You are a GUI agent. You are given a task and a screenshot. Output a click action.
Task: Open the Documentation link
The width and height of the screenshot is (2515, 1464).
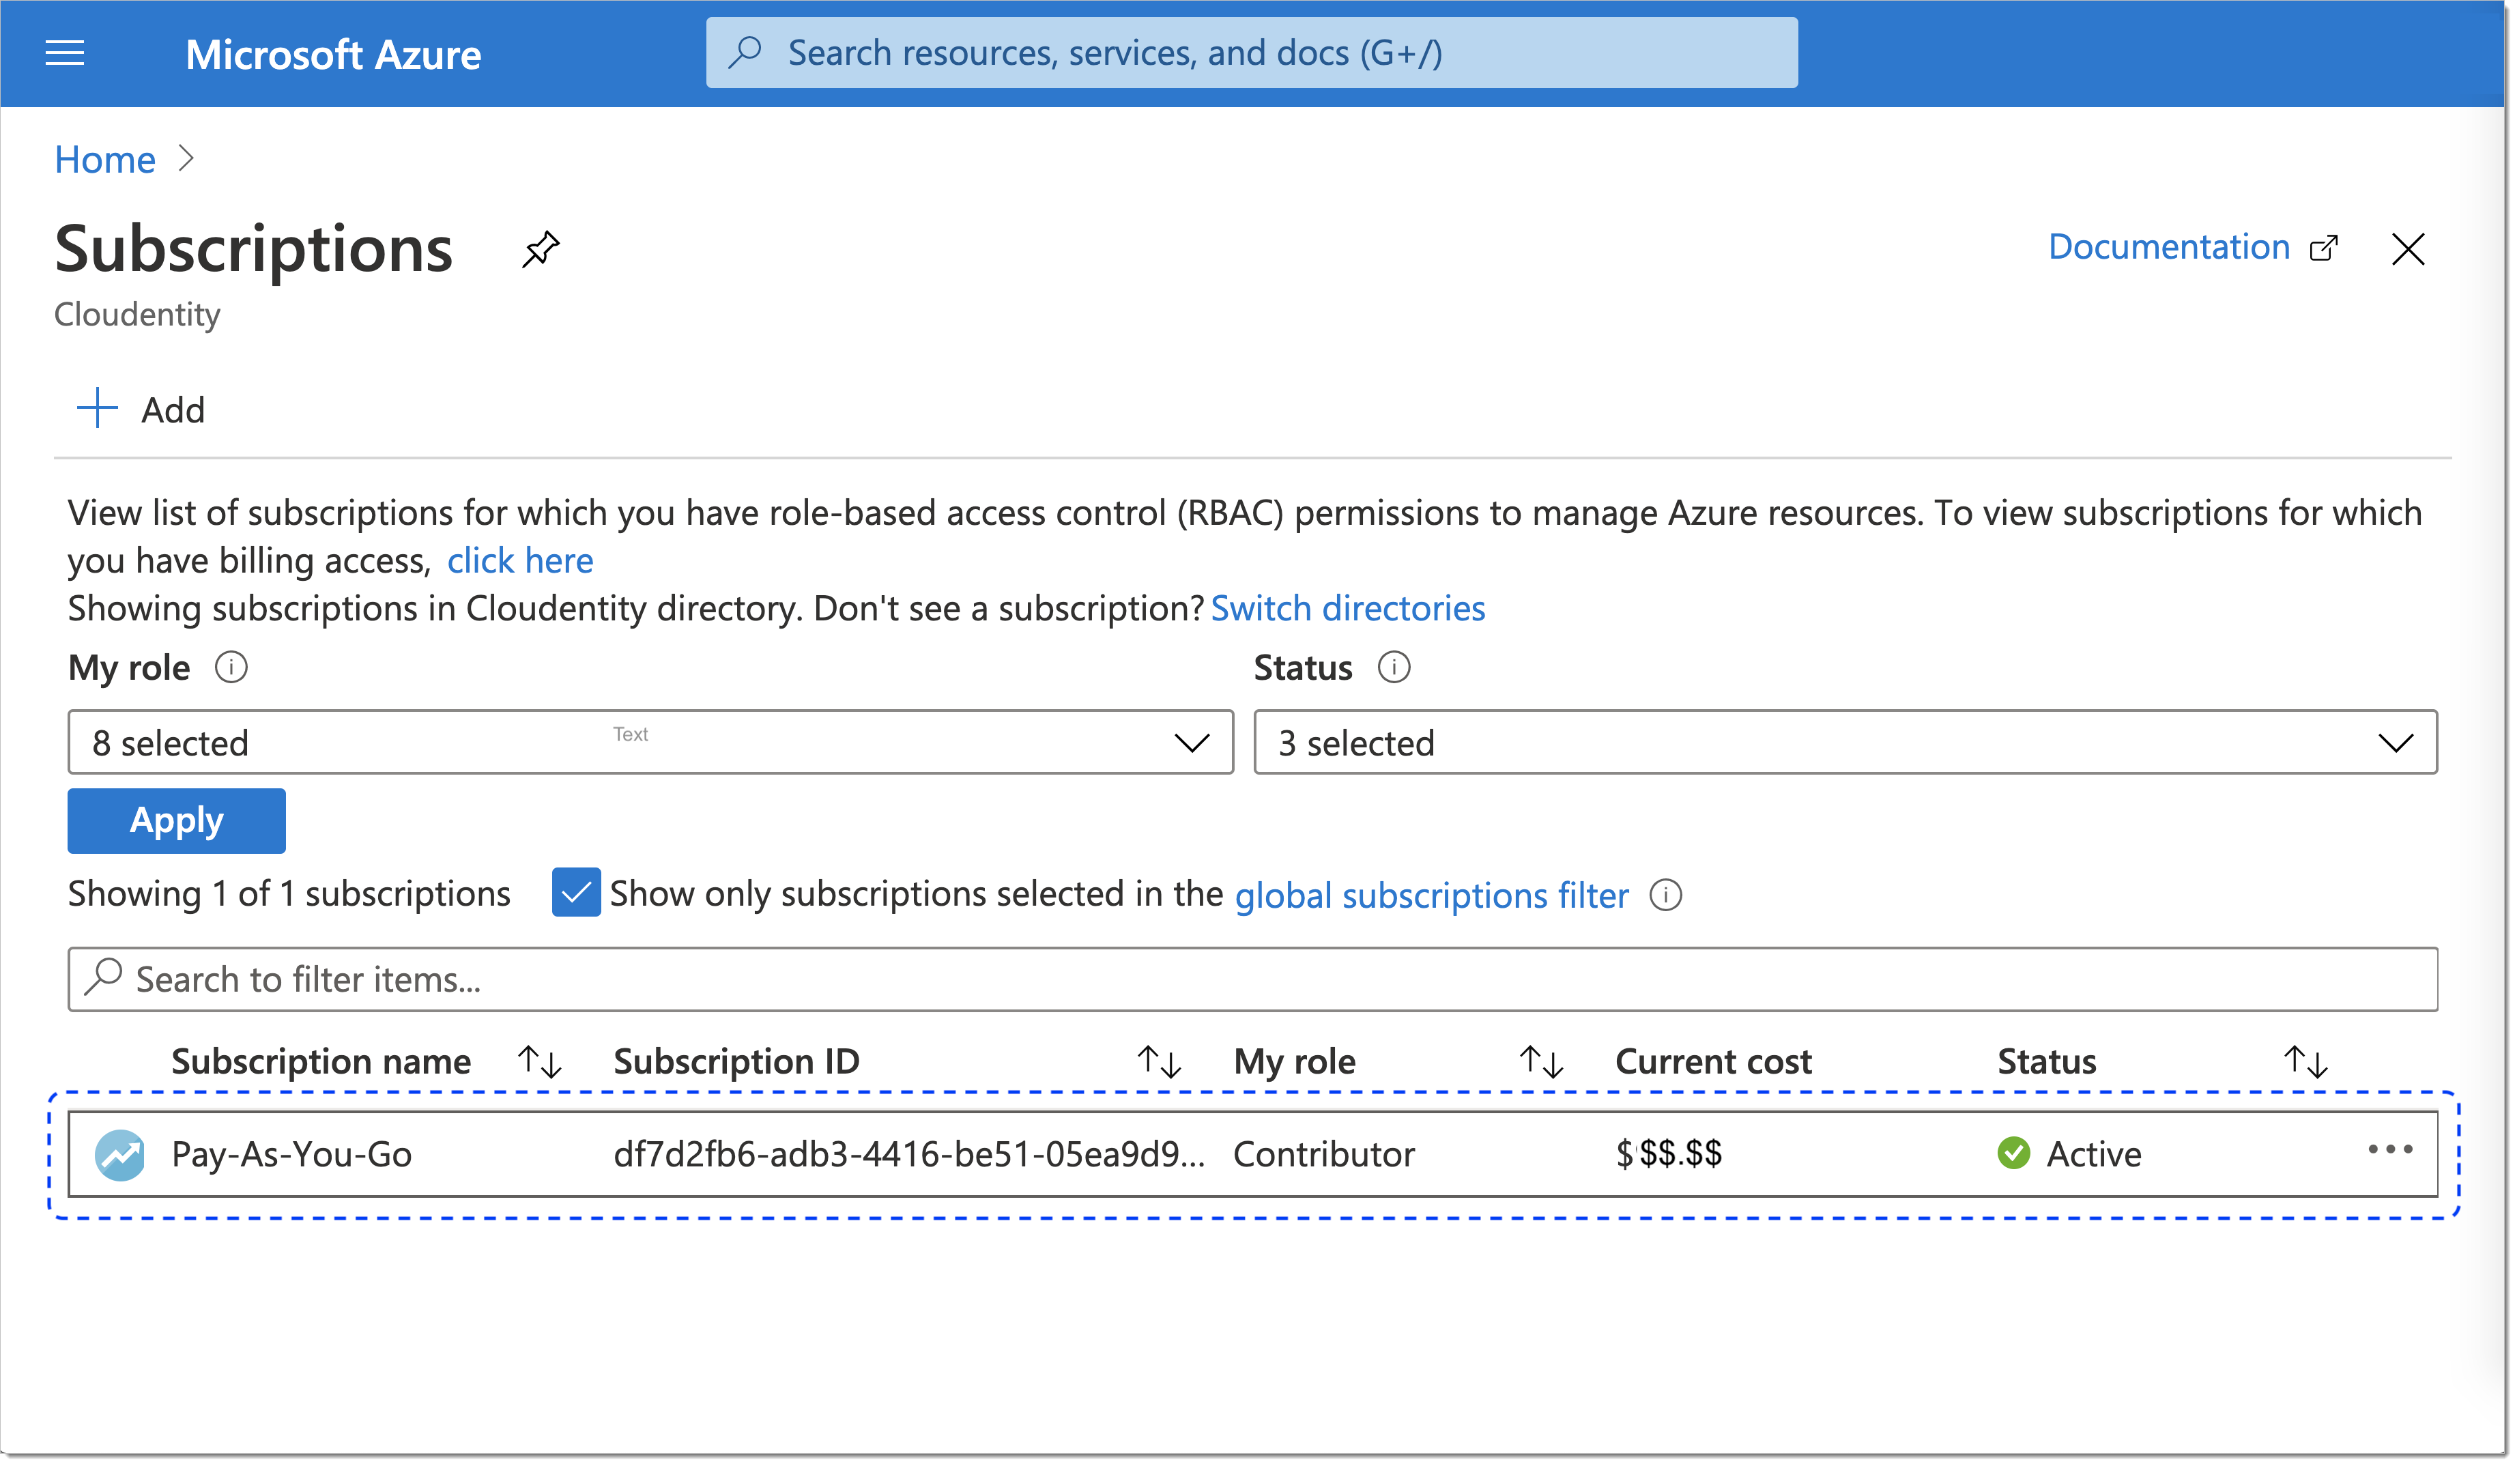[x=2169, y=246]
